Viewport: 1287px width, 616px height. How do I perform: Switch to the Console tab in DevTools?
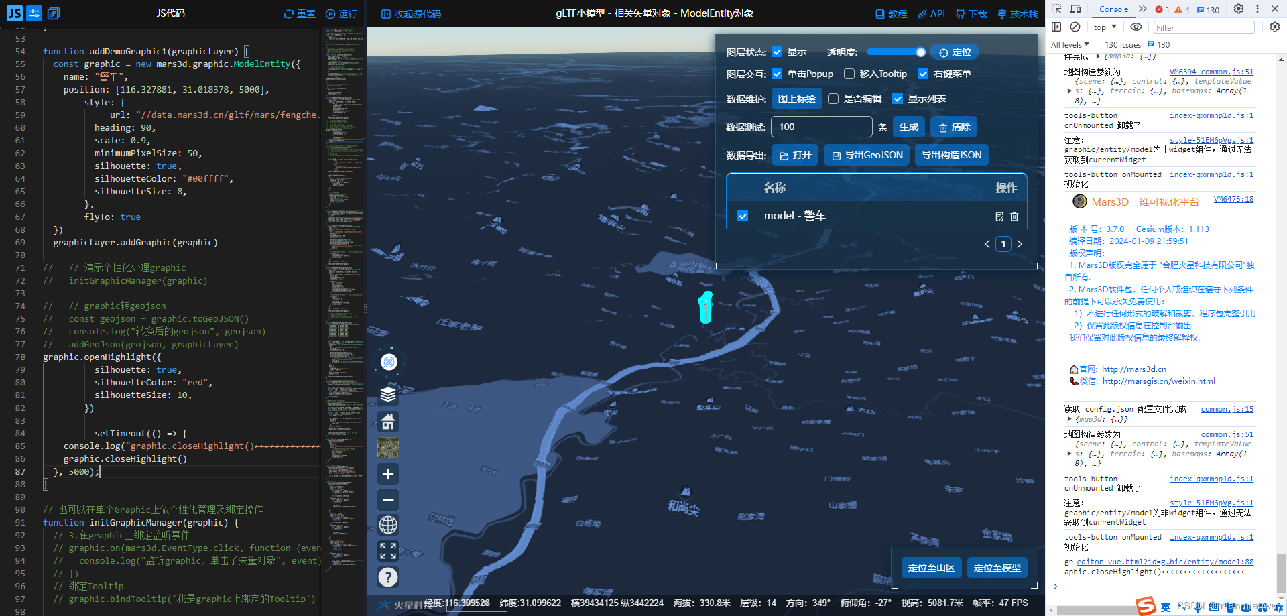[1113, 9]
